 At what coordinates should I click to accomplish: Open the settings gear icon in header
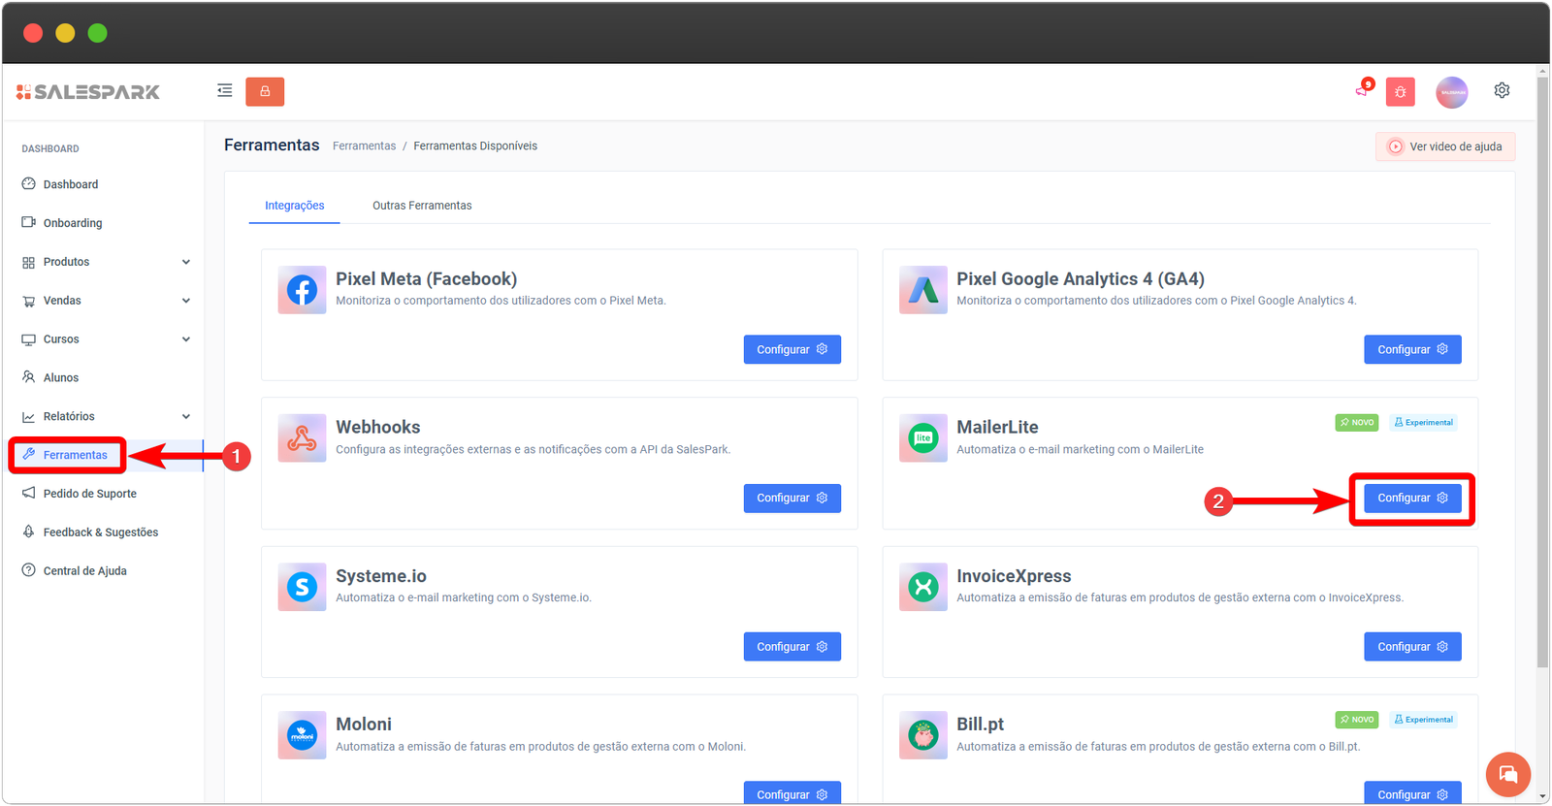1502,90
